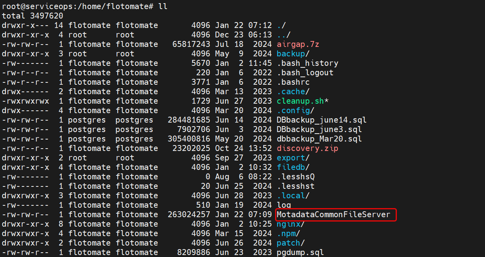
Task: Click the highlighted MotadataCommonFileServer filename
Action: tap(333, 215)
